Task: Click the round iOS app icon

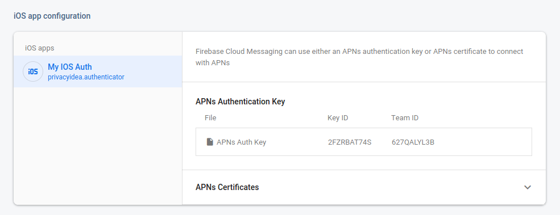Action: [33, 71]
